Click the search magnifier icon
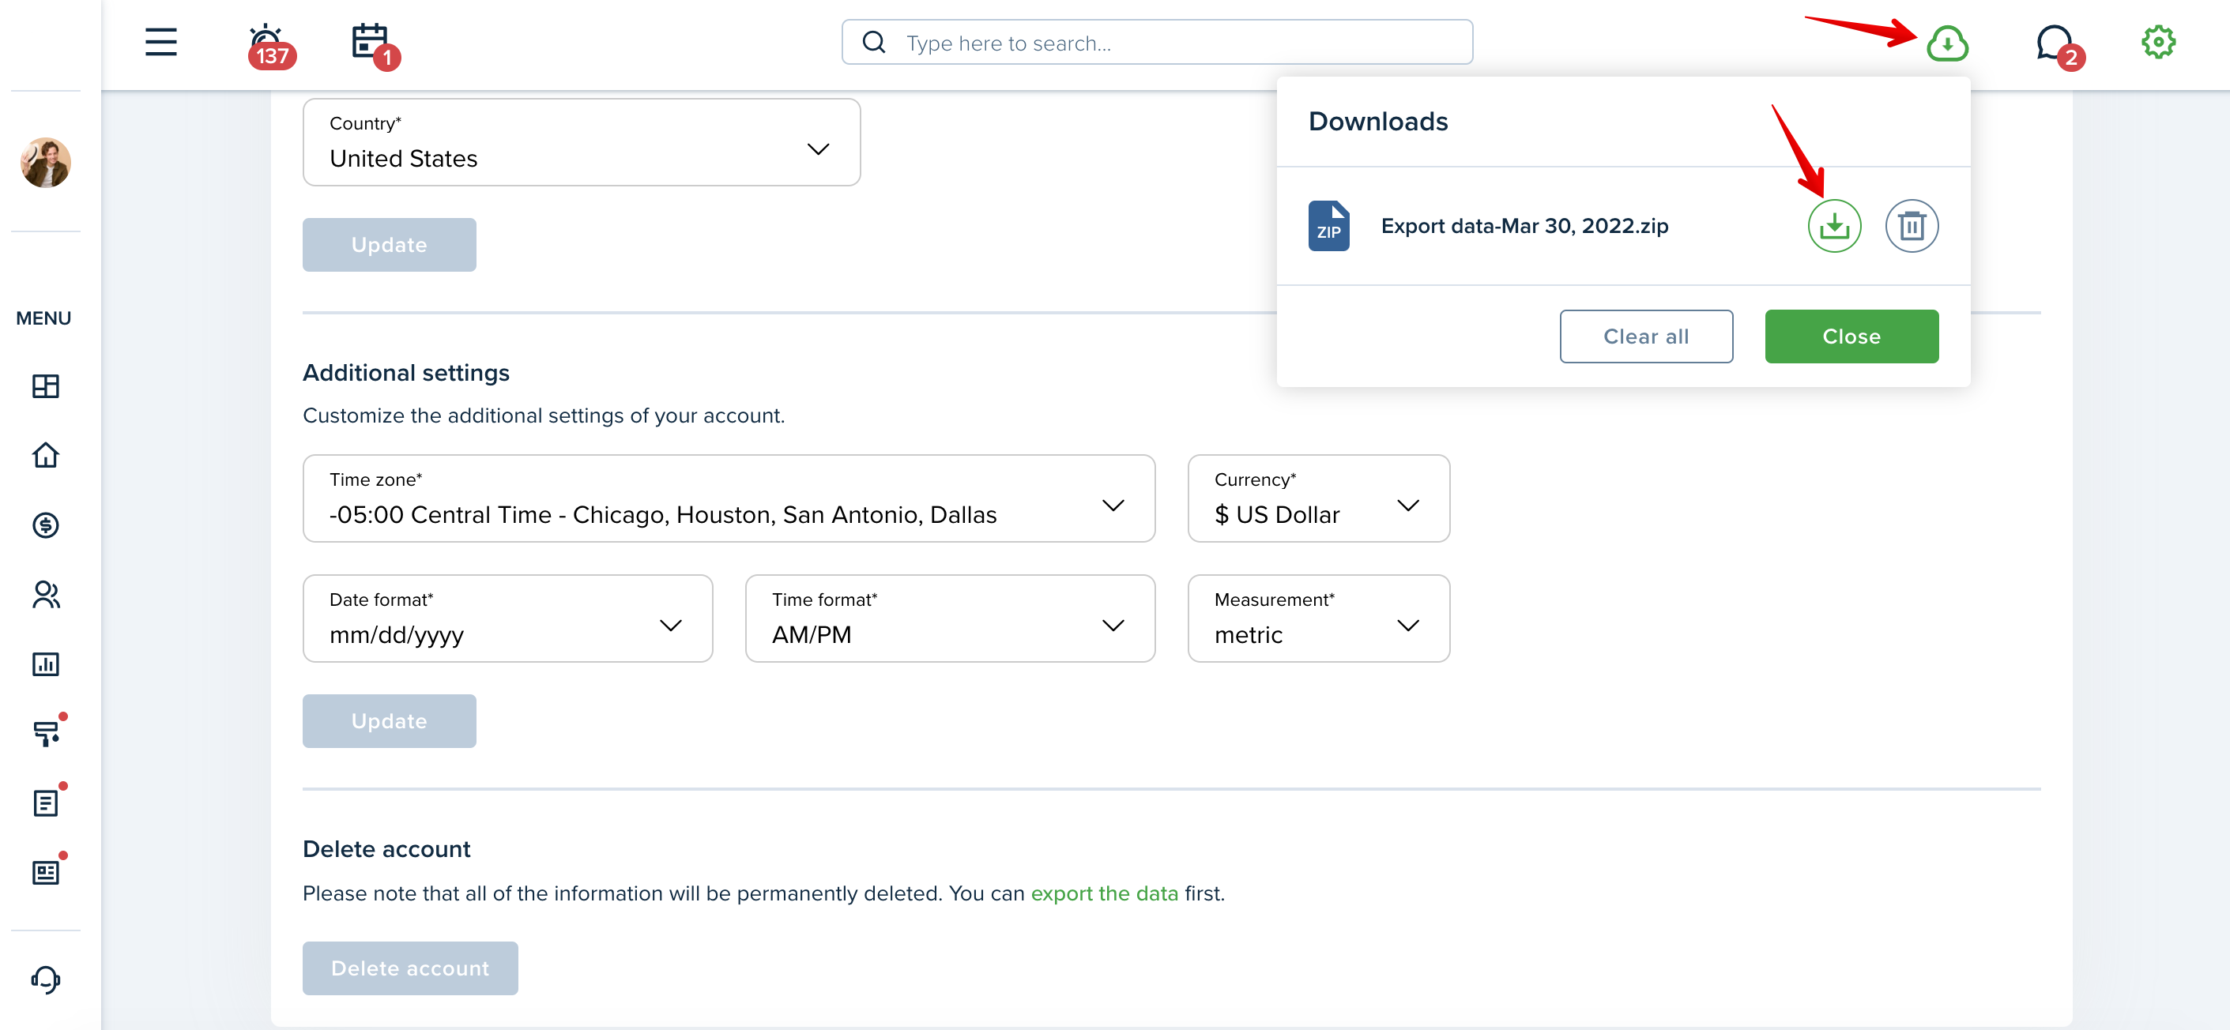 pos(874,43)
